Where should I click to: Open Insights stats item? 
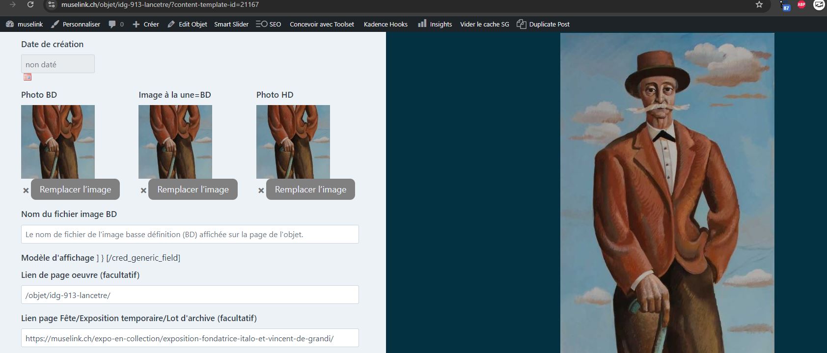coord(435,24)
